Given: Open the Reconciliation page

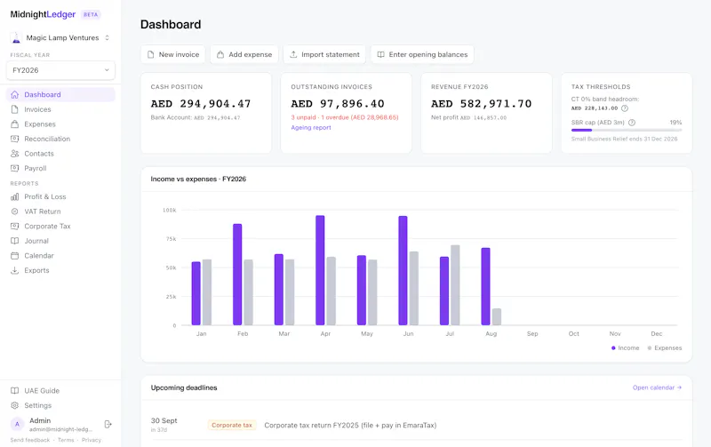Looking at the screenshot, I should point(60,139).
